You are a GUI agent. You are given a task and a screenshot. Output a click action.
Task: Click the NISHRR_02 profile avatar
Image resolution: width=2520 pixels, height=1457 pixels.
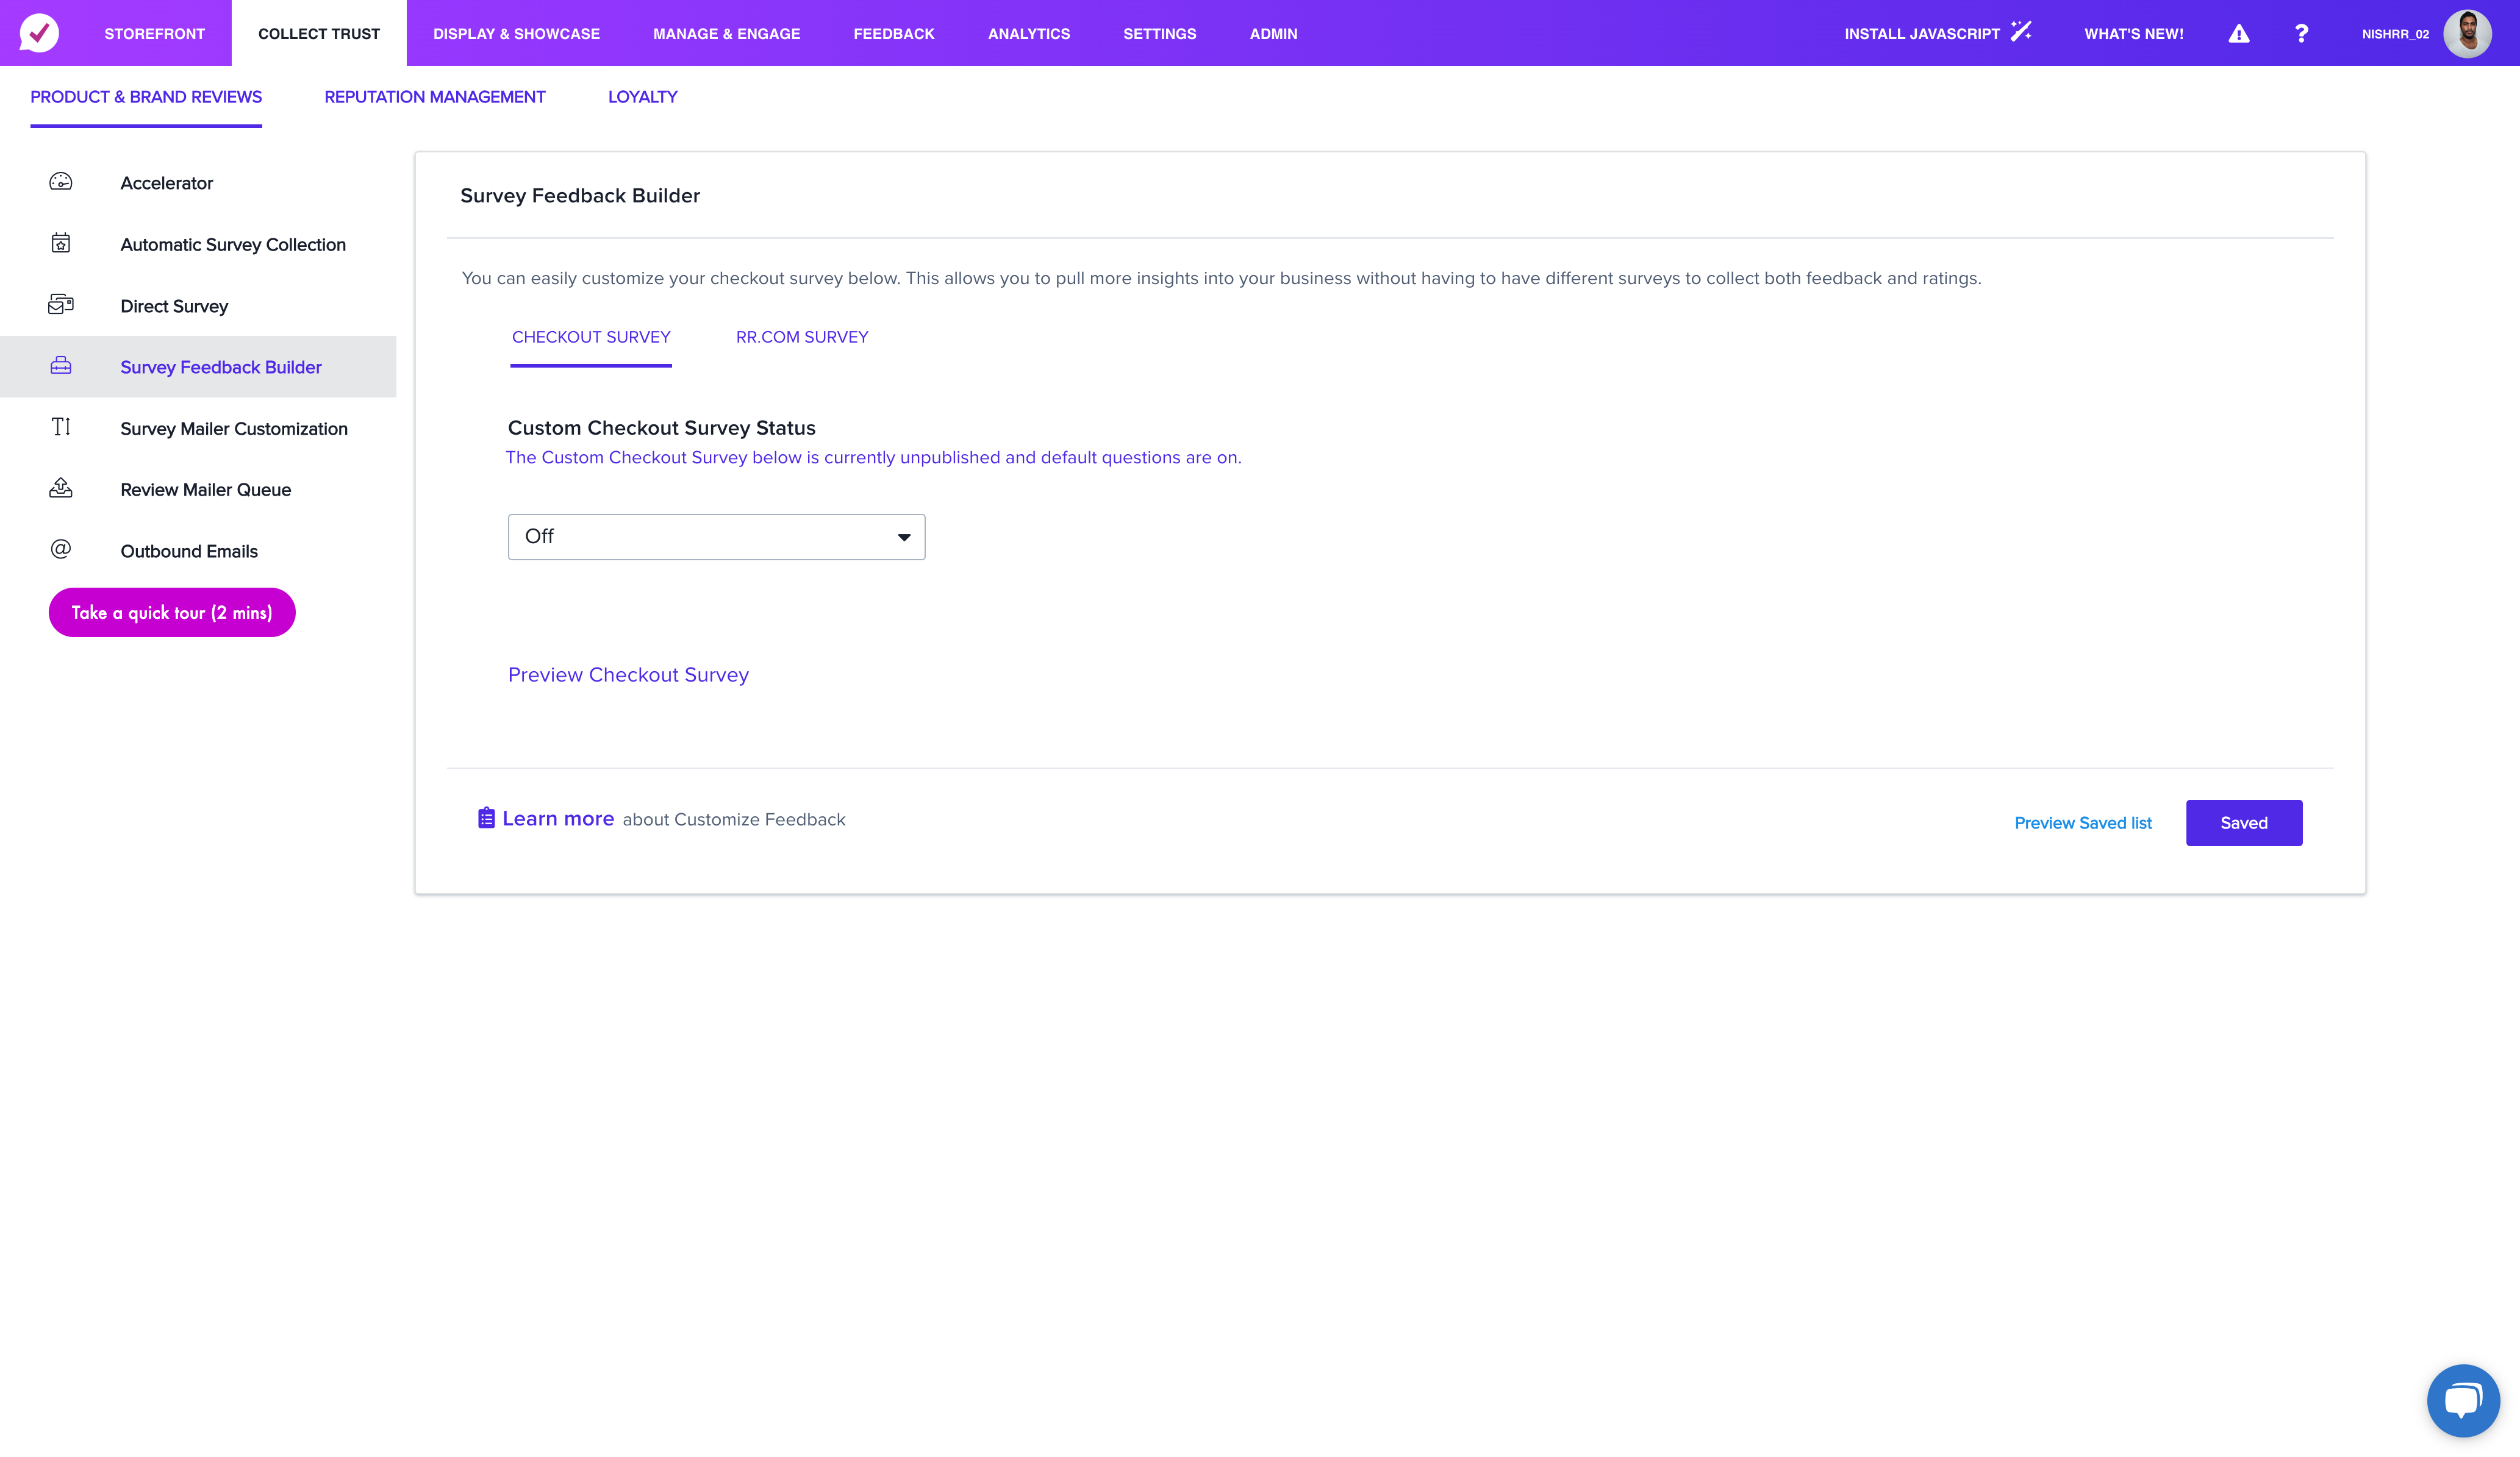pyautogui.click(x=2467, y=34)
